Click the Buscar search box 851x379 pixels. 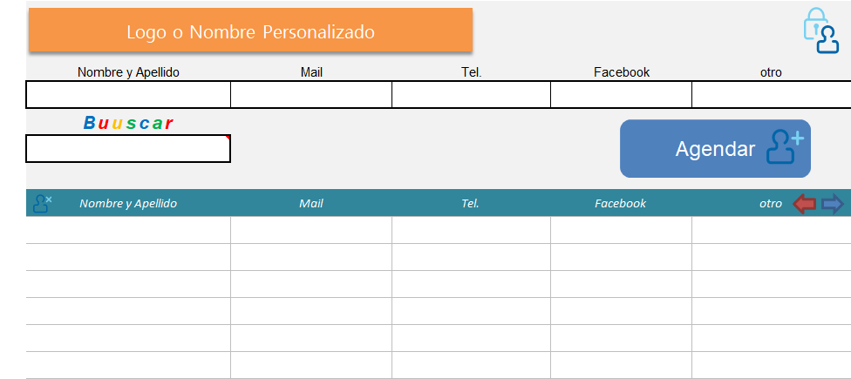(x=128, y=149)
